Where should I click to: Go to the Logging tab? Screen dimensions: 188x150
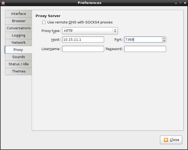[x=18, y=35]
